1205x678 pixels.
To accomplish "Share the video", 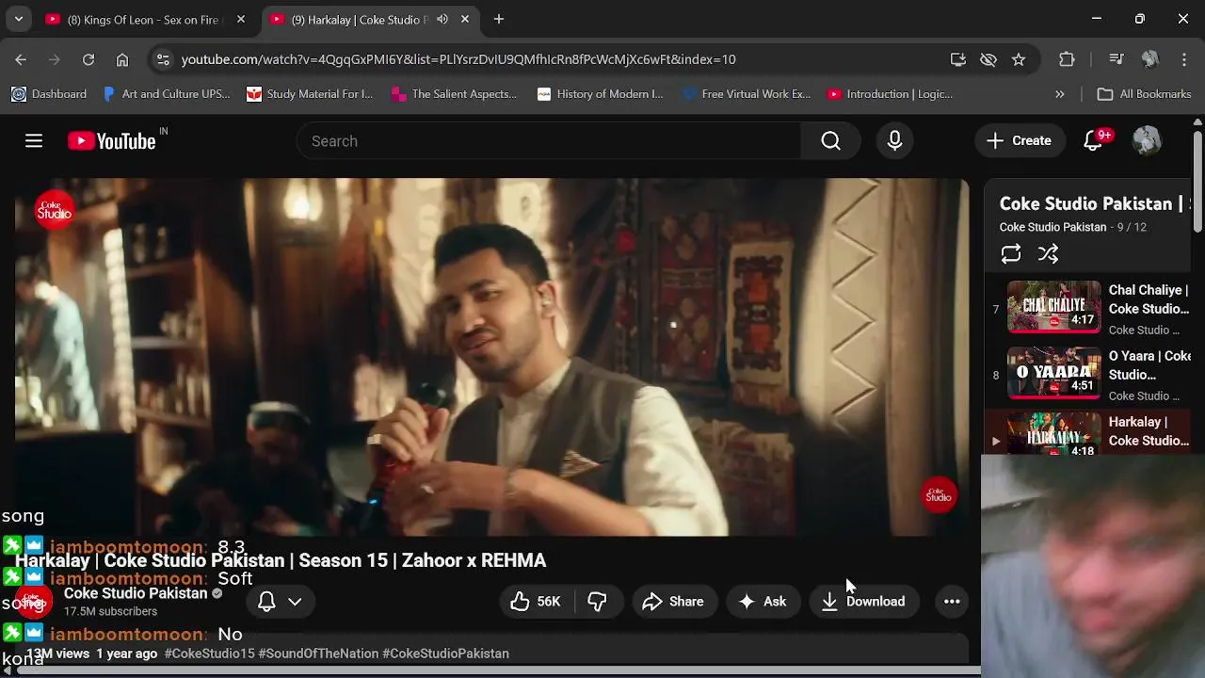I will tap(673, 602).
